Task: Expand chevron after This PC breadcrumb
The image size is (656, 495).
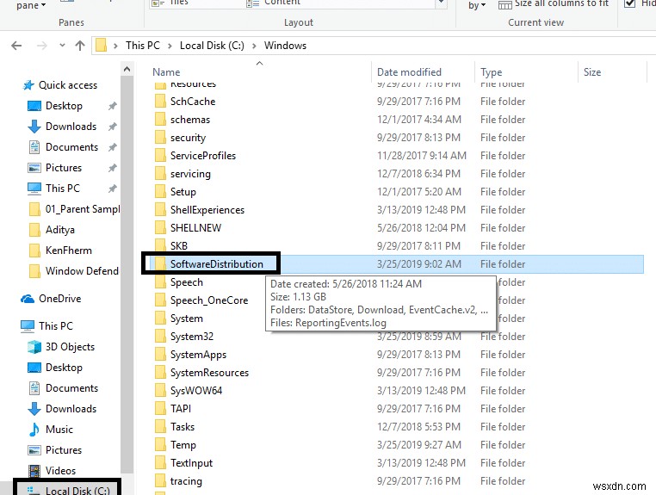Action: pos(170,46)
